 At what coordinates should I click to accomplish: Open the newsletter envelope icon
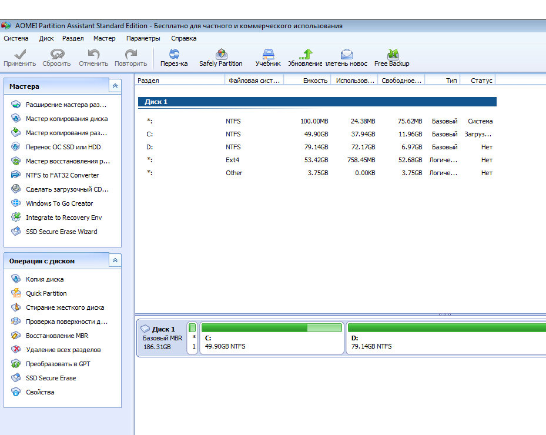click(347, 54)
